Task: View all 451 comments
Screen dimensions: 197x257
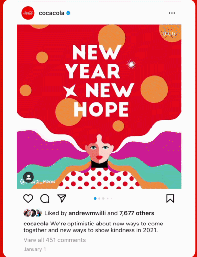Action: click(55, 240)
